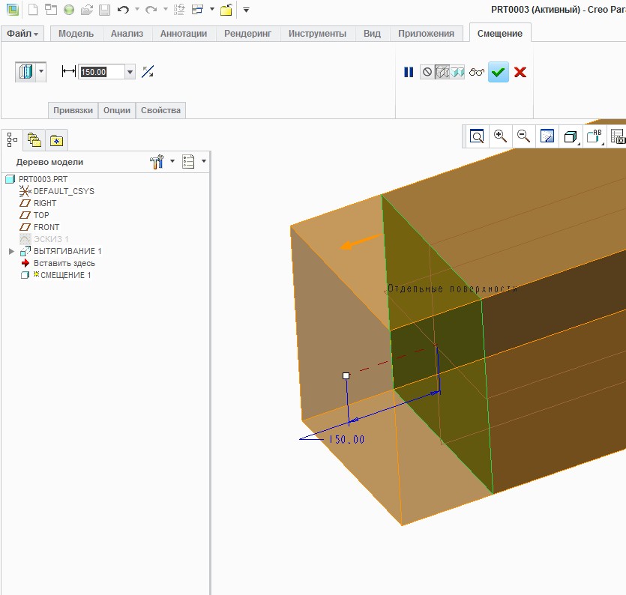The height and width of the screenshot is (595, 626).
Task: Click the greyed-out Save diskette icon
Action: [105, 10]
